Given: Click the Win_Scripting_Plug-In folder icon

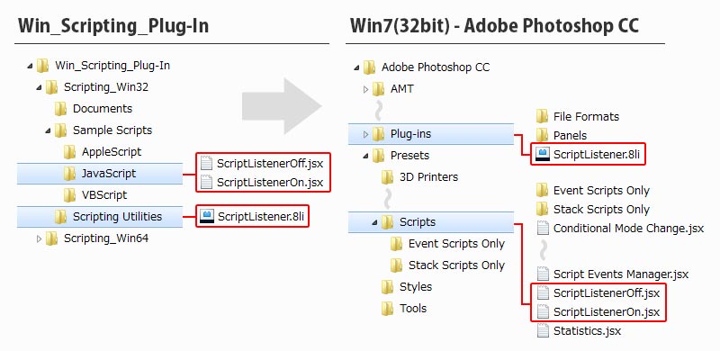Looking at the screenshot, I should pyautogui.click(x=42, y=66).
